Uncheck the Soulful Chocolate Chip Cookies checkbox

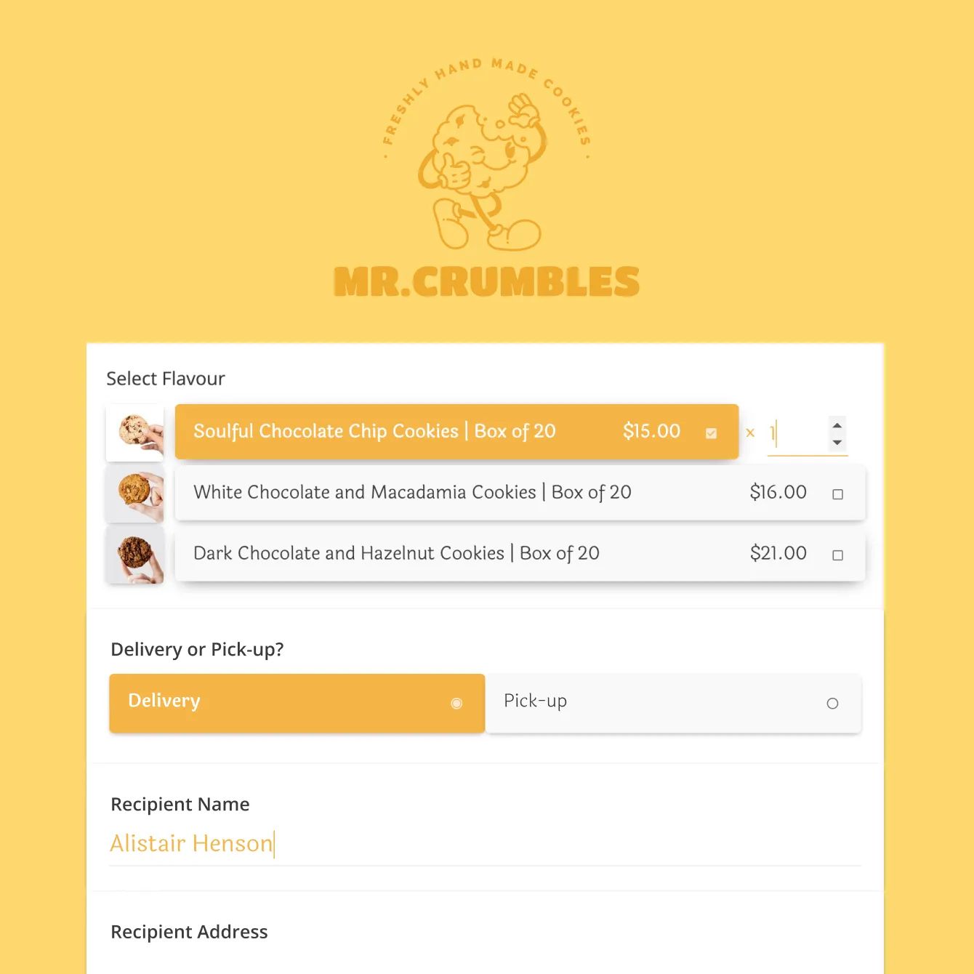click(x=711, y=432)
